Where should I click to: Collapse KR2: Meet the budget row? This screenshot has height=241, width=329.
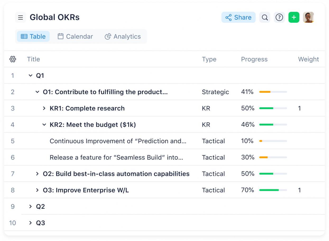pos(44,125)
